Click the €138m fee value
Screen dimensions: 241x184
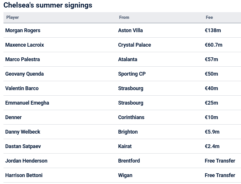point(213,30)
